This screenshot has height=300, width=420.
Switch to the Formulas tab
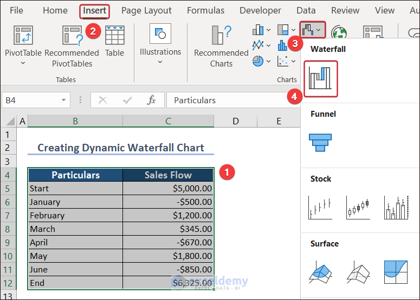[x=205, y=10]
